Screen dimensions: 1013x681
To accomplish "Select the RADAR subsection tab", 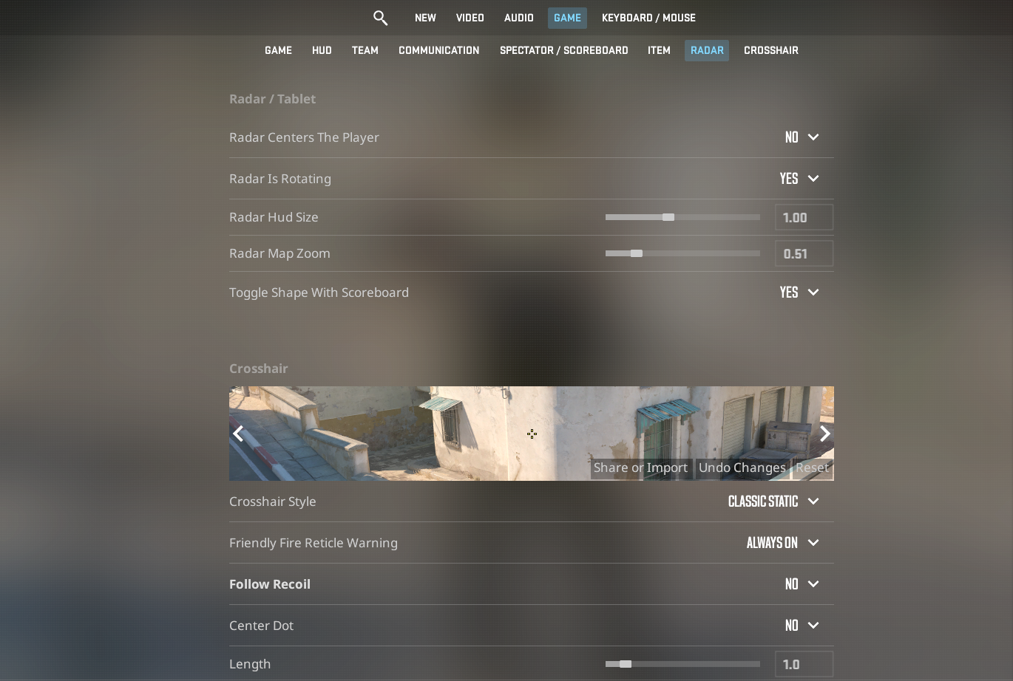I will (x=707, y=50).
